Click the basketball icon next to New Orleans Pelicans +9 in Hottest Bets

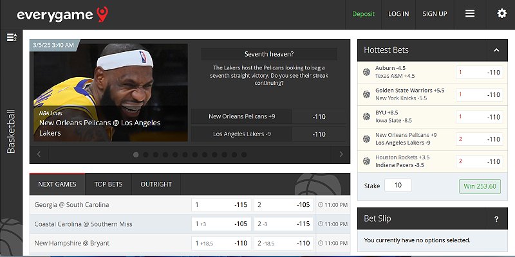[x=366, y=139]
